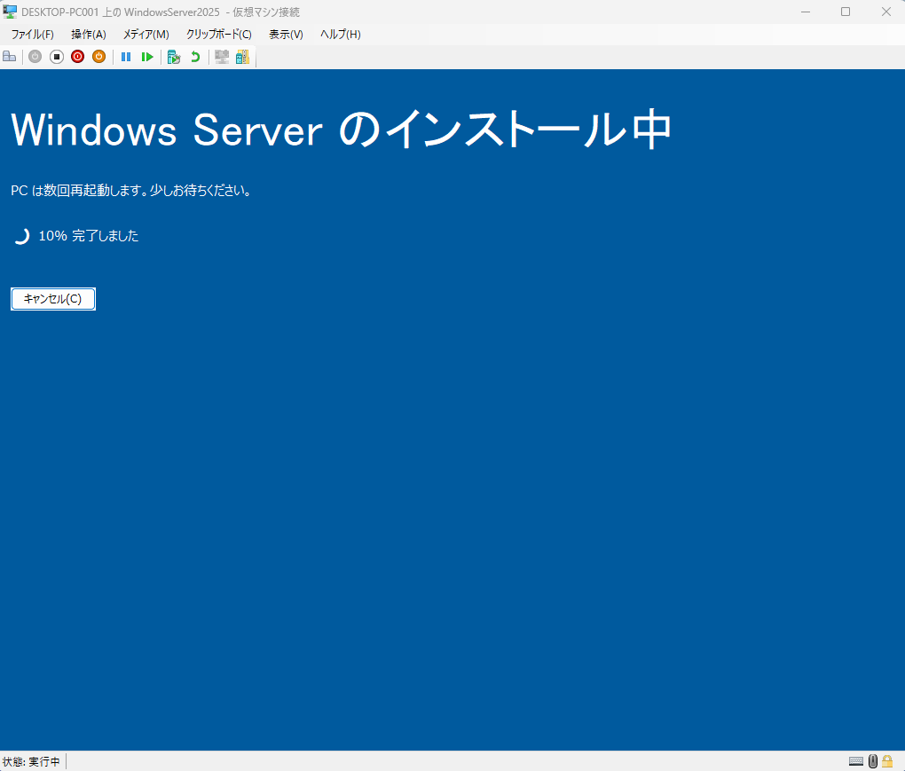This screenshot has height=771, width=905.
Task: Cancel installation with キャンセル(C) button
Action: coord(53,299)
